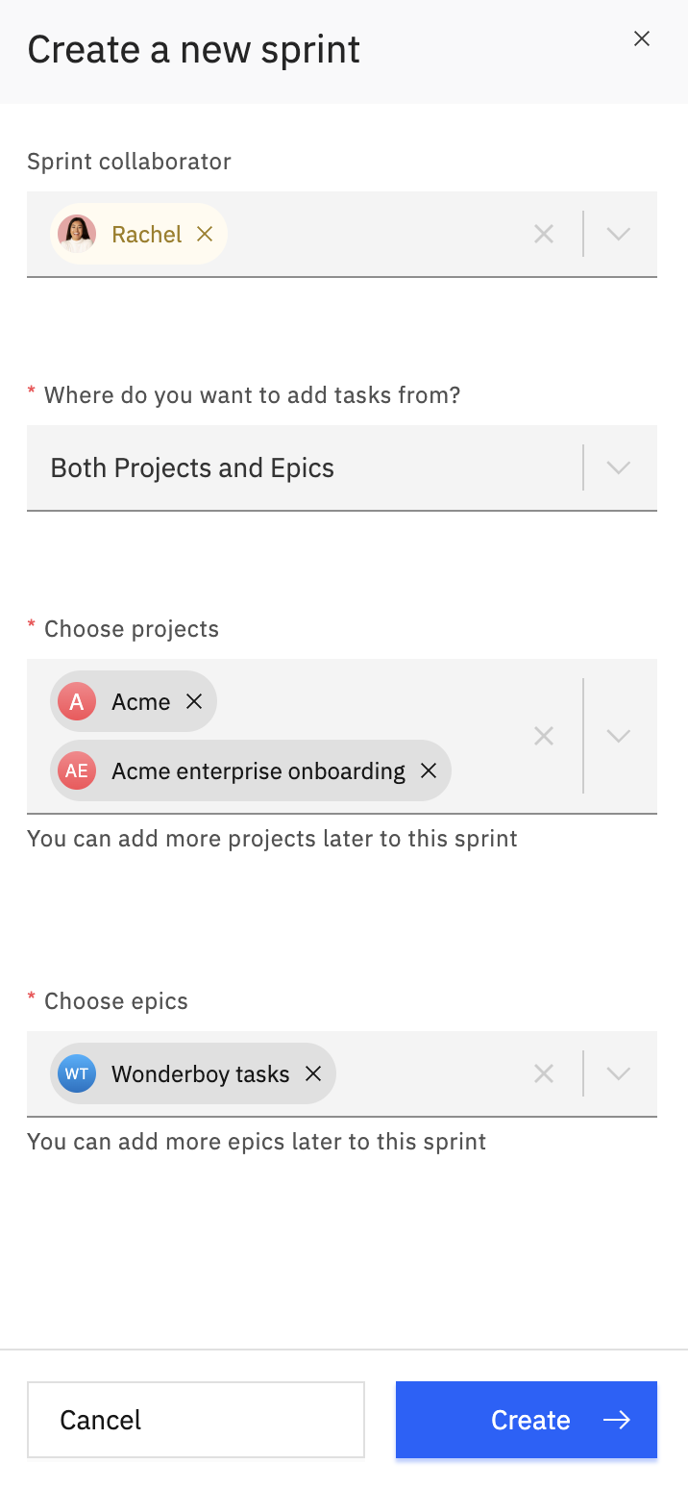Open the Sprint collaborator dropdown
688x1489 pixels.
[x=619, y=234]
